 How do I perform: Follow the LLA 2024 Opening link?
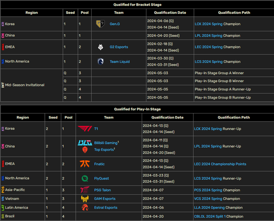click(209, 207)
